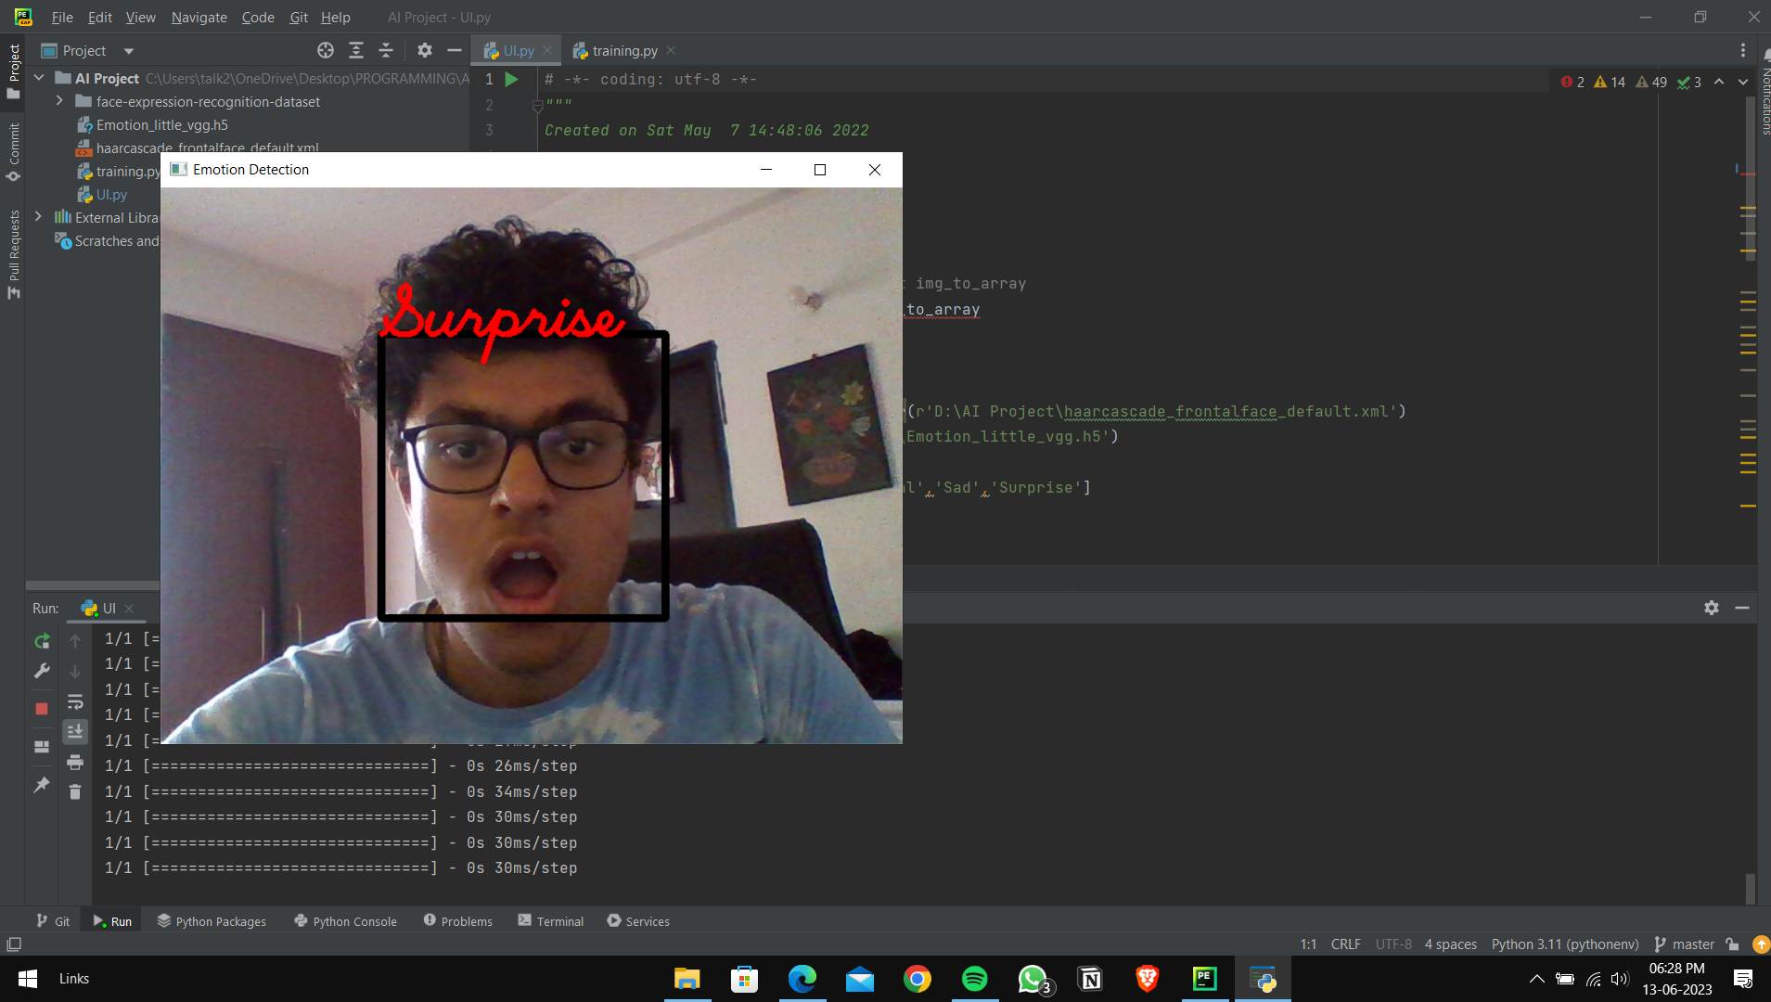Clear the Run console using the trash icon

pyautogui.click(x=75, y=791)
